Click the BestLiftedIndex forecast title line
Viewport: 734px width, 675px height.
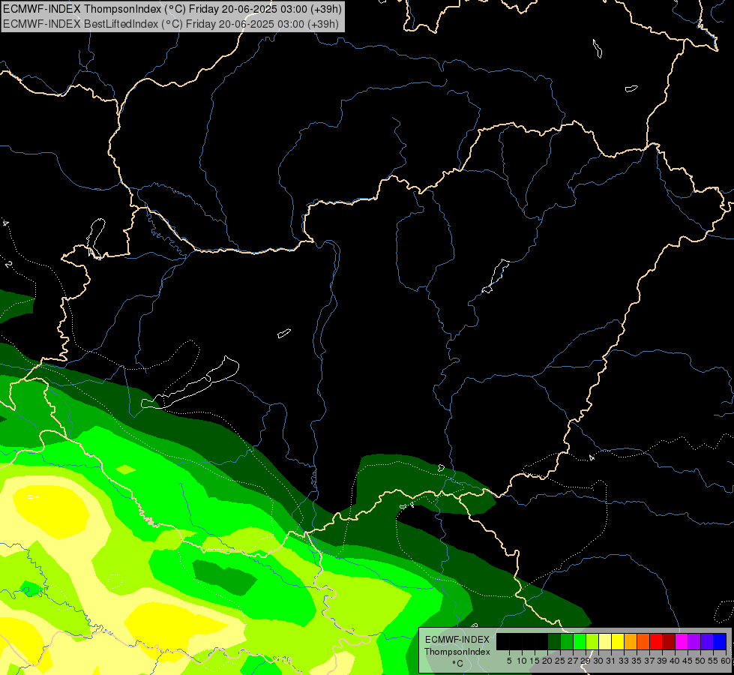click(x=170, y=24)
